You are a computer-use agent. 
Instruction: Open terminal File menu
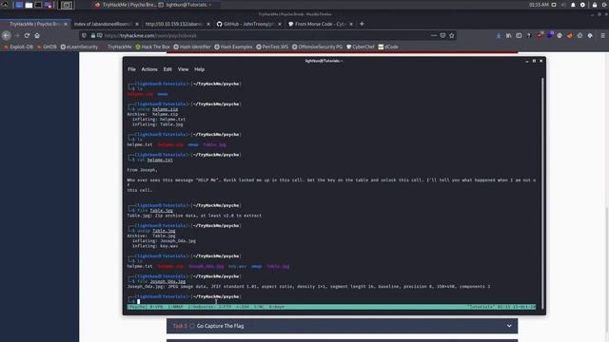(131, 69)
